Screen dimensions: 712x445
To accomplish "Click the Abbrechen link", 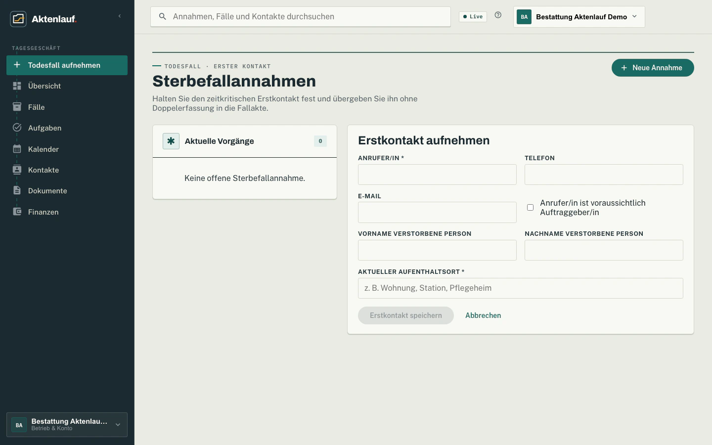I will (x=483, y=315).
